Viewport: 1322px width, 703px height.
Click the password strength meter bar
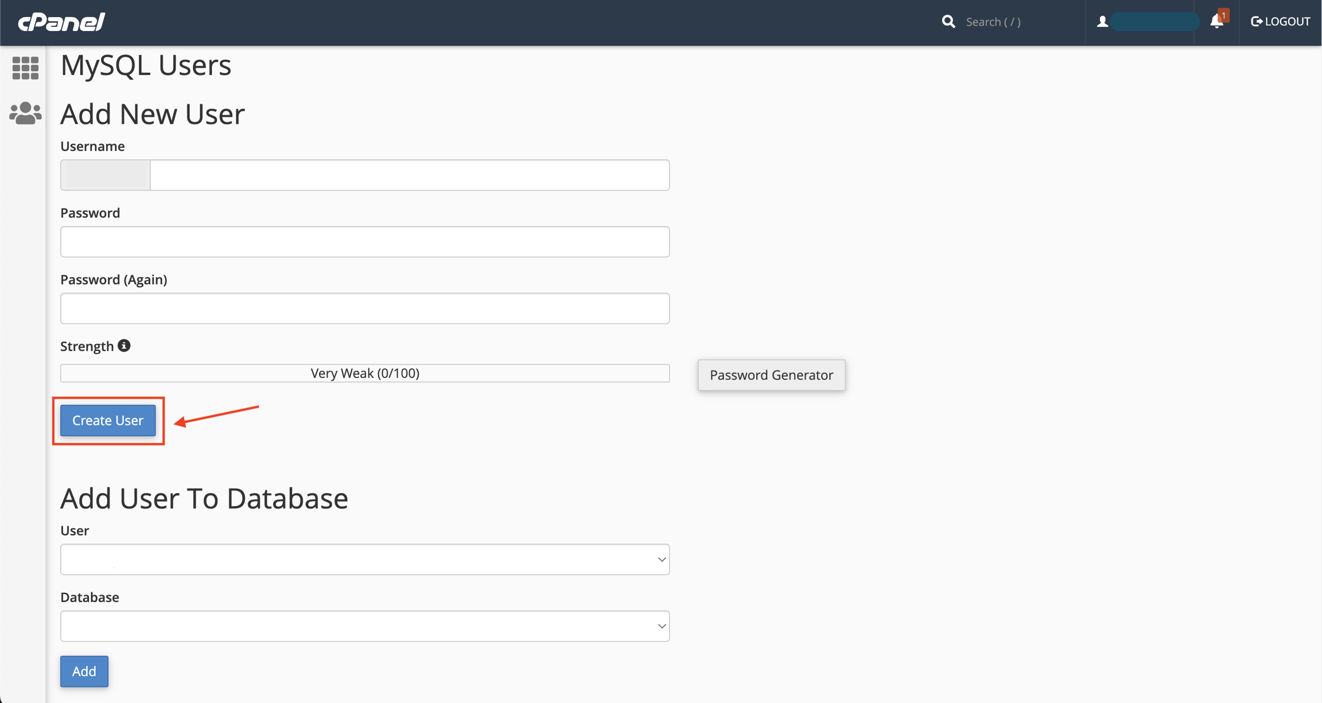[x=364, y=373]
